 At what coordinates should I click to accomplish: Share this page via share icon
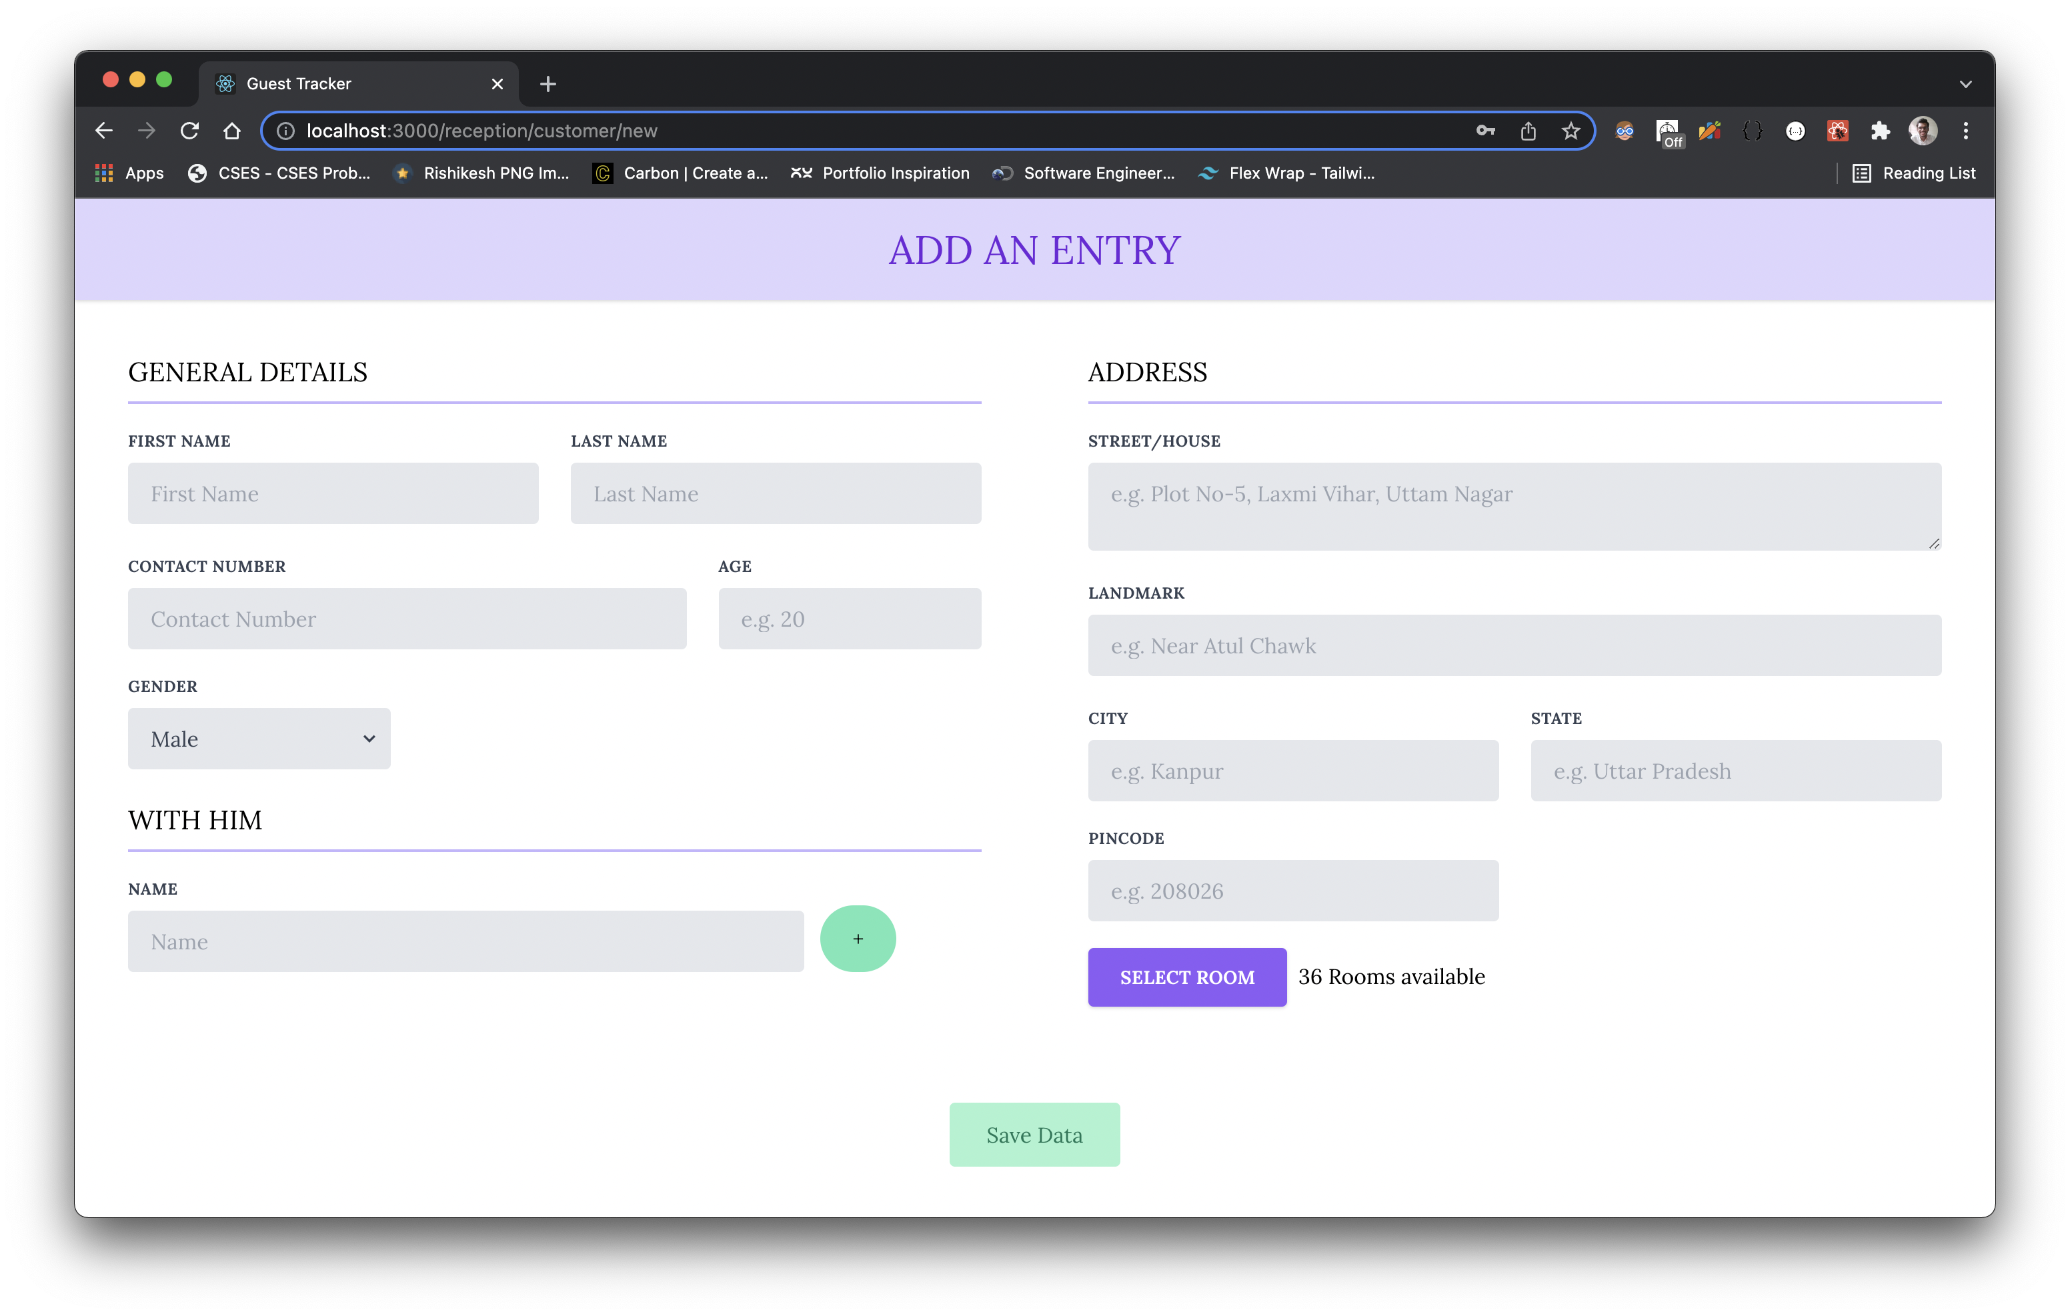1528,131
